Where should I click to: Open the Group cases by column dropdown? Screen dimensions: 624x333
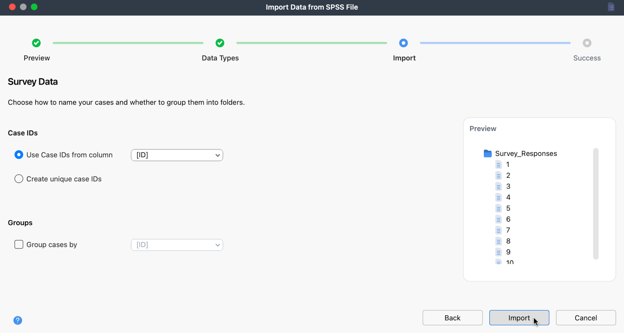click(x=177, y=245)
